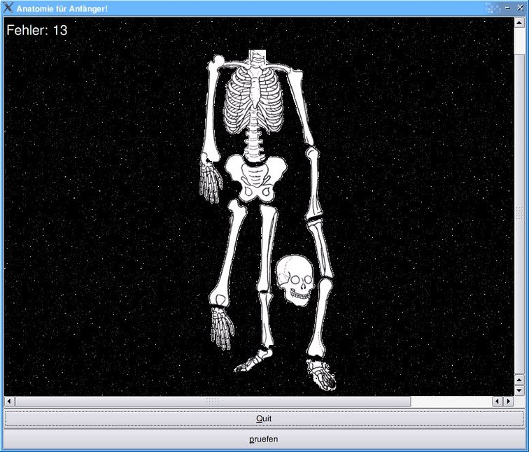Click the window title 'Anatomie für Anfänger!'
Screen dimensions: 529x452
[x=62, y=9]
